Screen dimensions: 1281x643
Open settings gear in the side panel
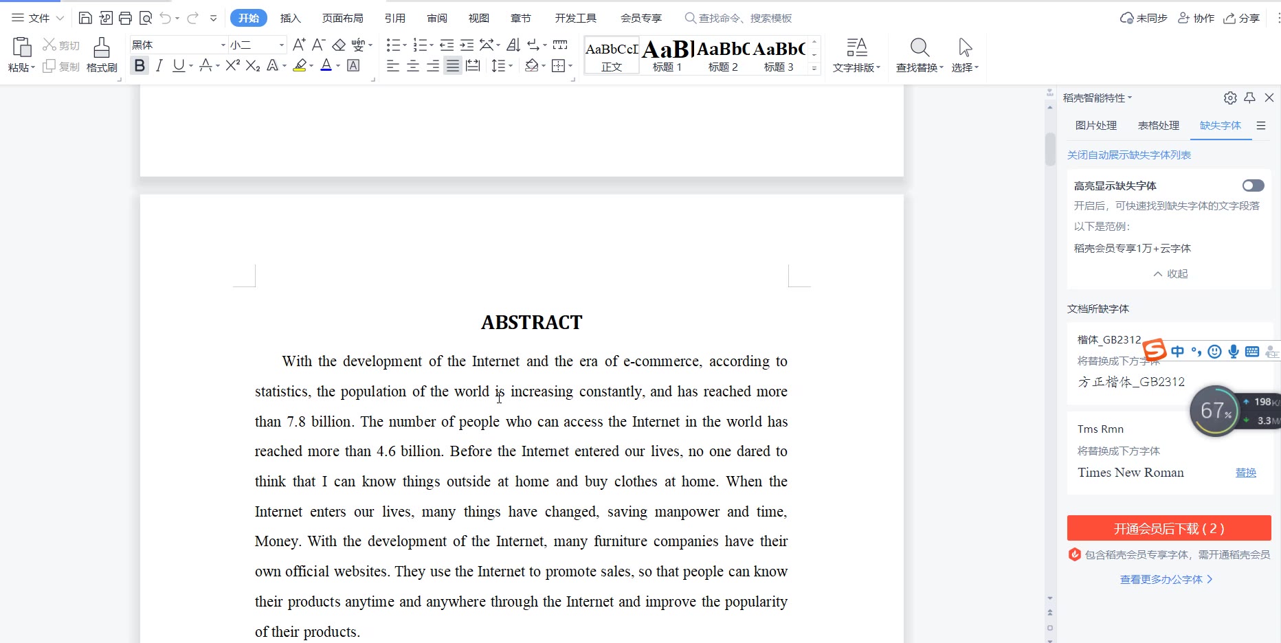click(x=1230, y=98)
